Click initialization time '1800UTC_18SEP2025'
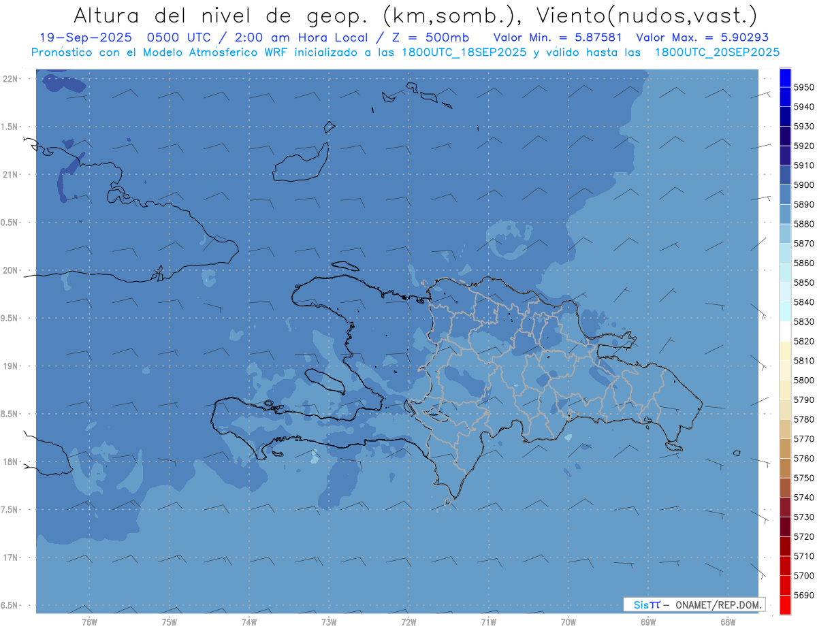Screen dimensions: 817x631 464,52
